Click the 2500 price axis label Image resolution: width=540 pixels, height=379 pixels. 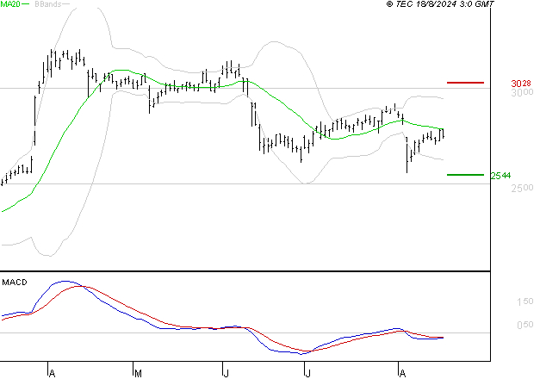522,188
